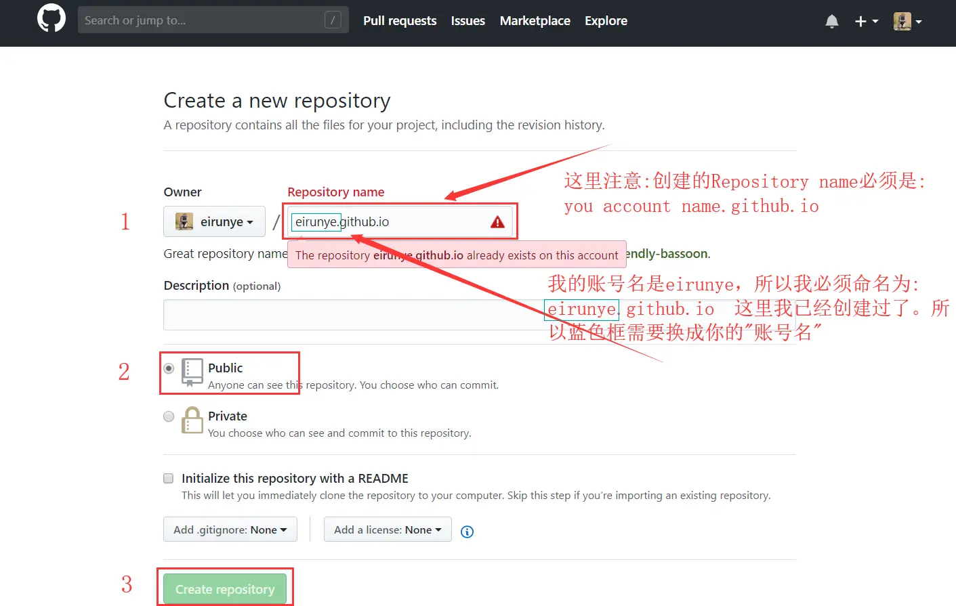
Task: Open the Issues page
Action: 468,21
